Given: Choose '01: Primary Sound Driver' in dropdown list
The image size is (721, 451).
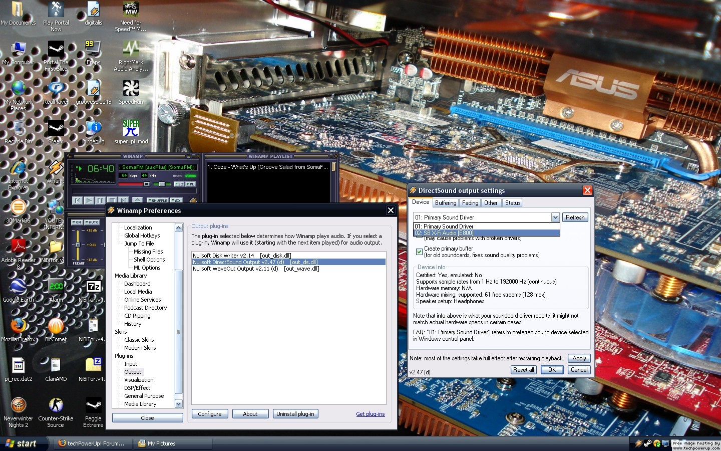Looking at the screenshot, I should pyautogui.click(x=486, y=227).
